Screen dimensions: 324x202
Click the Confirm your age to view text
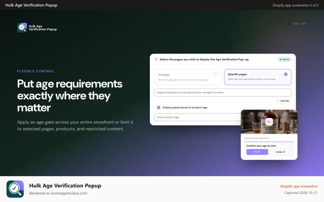point(261,146)
